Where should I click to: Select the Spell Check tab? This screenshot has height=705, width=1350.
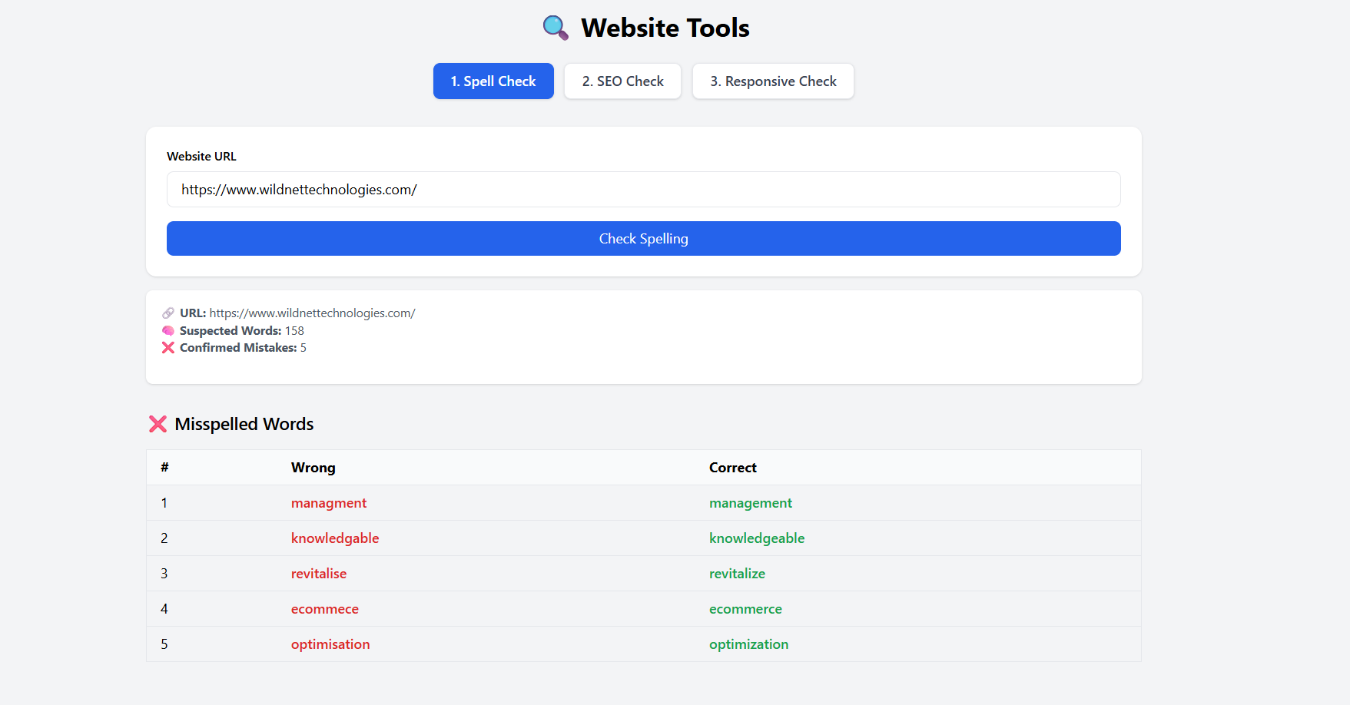[493, 81]
